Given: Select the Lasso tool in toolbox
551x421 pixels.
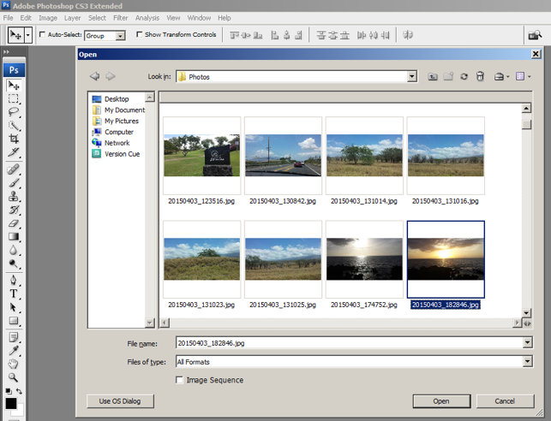Looking at the screenshot, I should point(14,112).
